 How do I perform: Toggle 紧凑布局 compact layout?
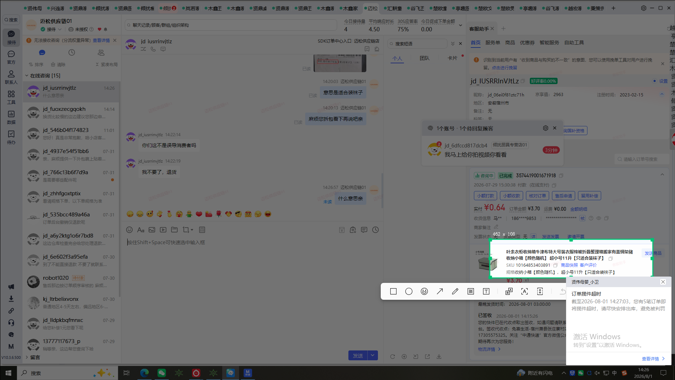point(107,64)
